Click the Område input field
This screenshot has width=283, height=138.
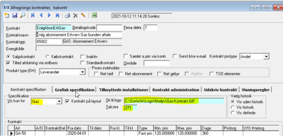pos(157,63)
